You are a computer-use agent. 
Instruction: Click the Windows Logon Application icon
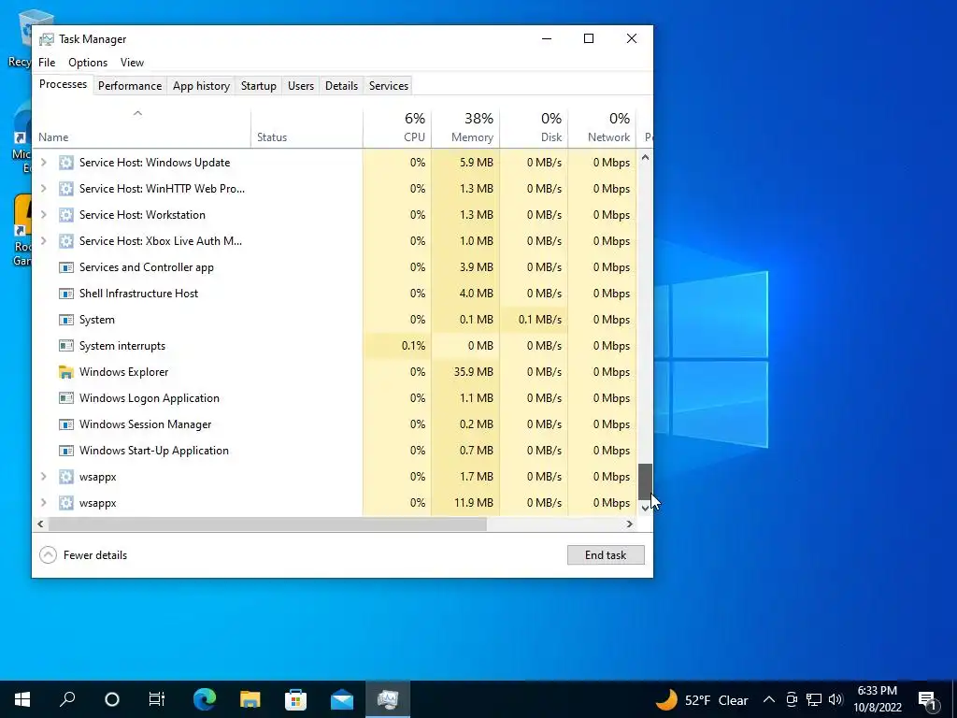(x=66, y=398)
